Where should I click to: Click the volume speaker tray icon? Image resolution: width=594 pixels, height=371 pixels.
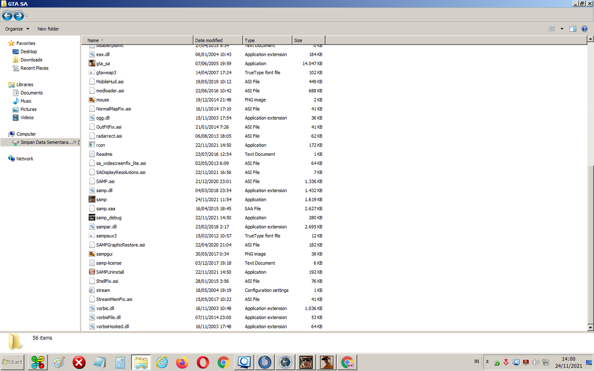pos(536,362)
